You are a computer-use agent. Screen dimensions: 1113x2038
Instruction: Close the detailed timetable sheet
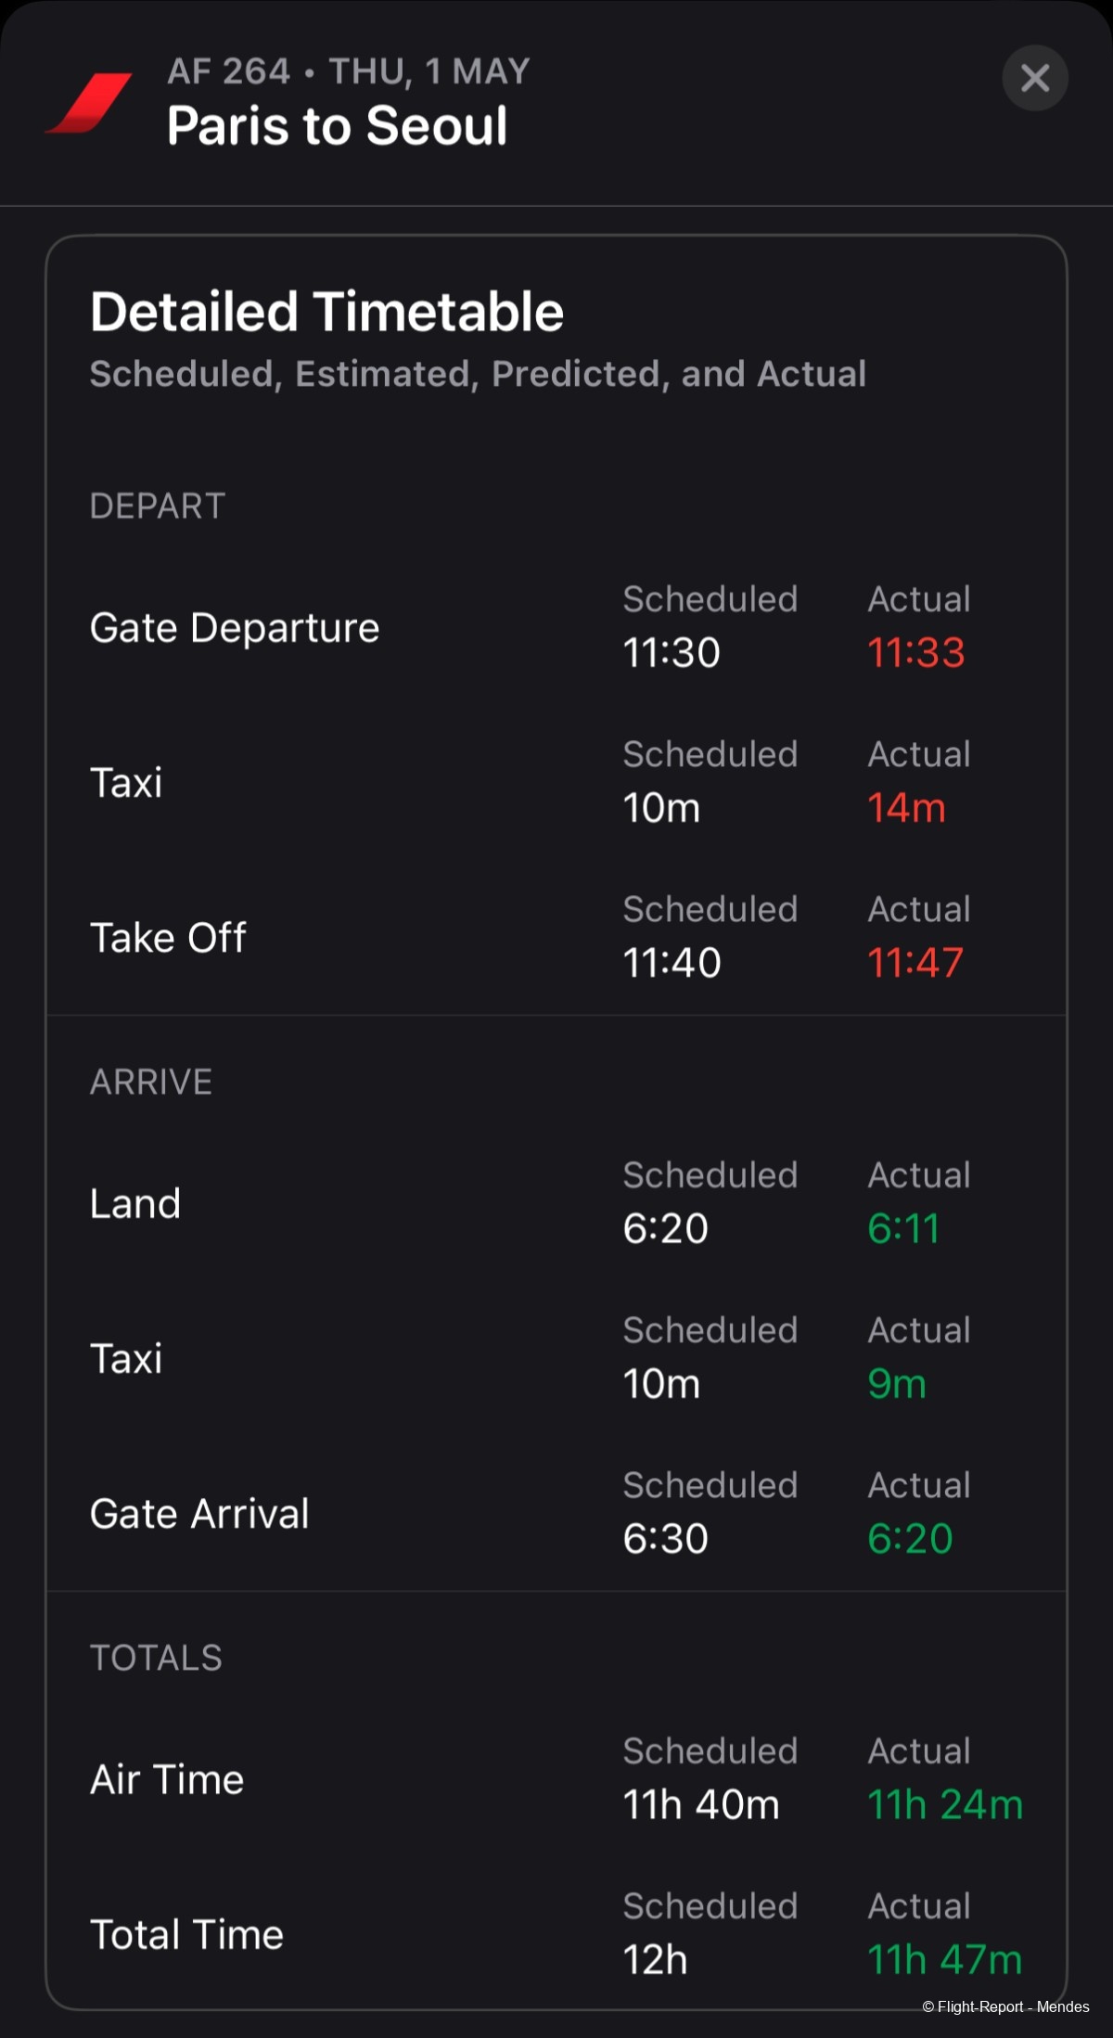click(1034, 78)
